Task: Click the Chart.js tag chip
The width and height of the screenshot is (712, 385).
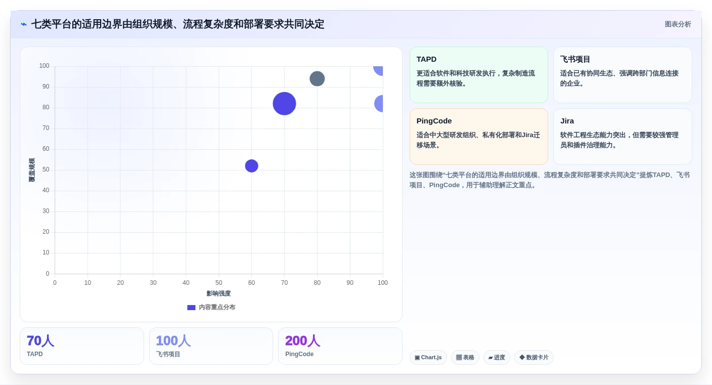Action: tap(428, 358)
